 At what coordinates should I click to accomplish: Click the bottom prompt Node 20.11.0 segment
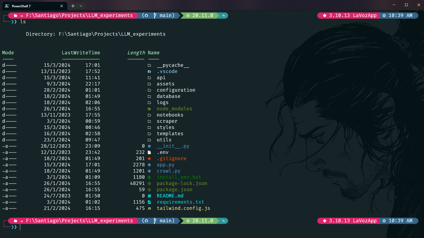click(x=199, y=221)
